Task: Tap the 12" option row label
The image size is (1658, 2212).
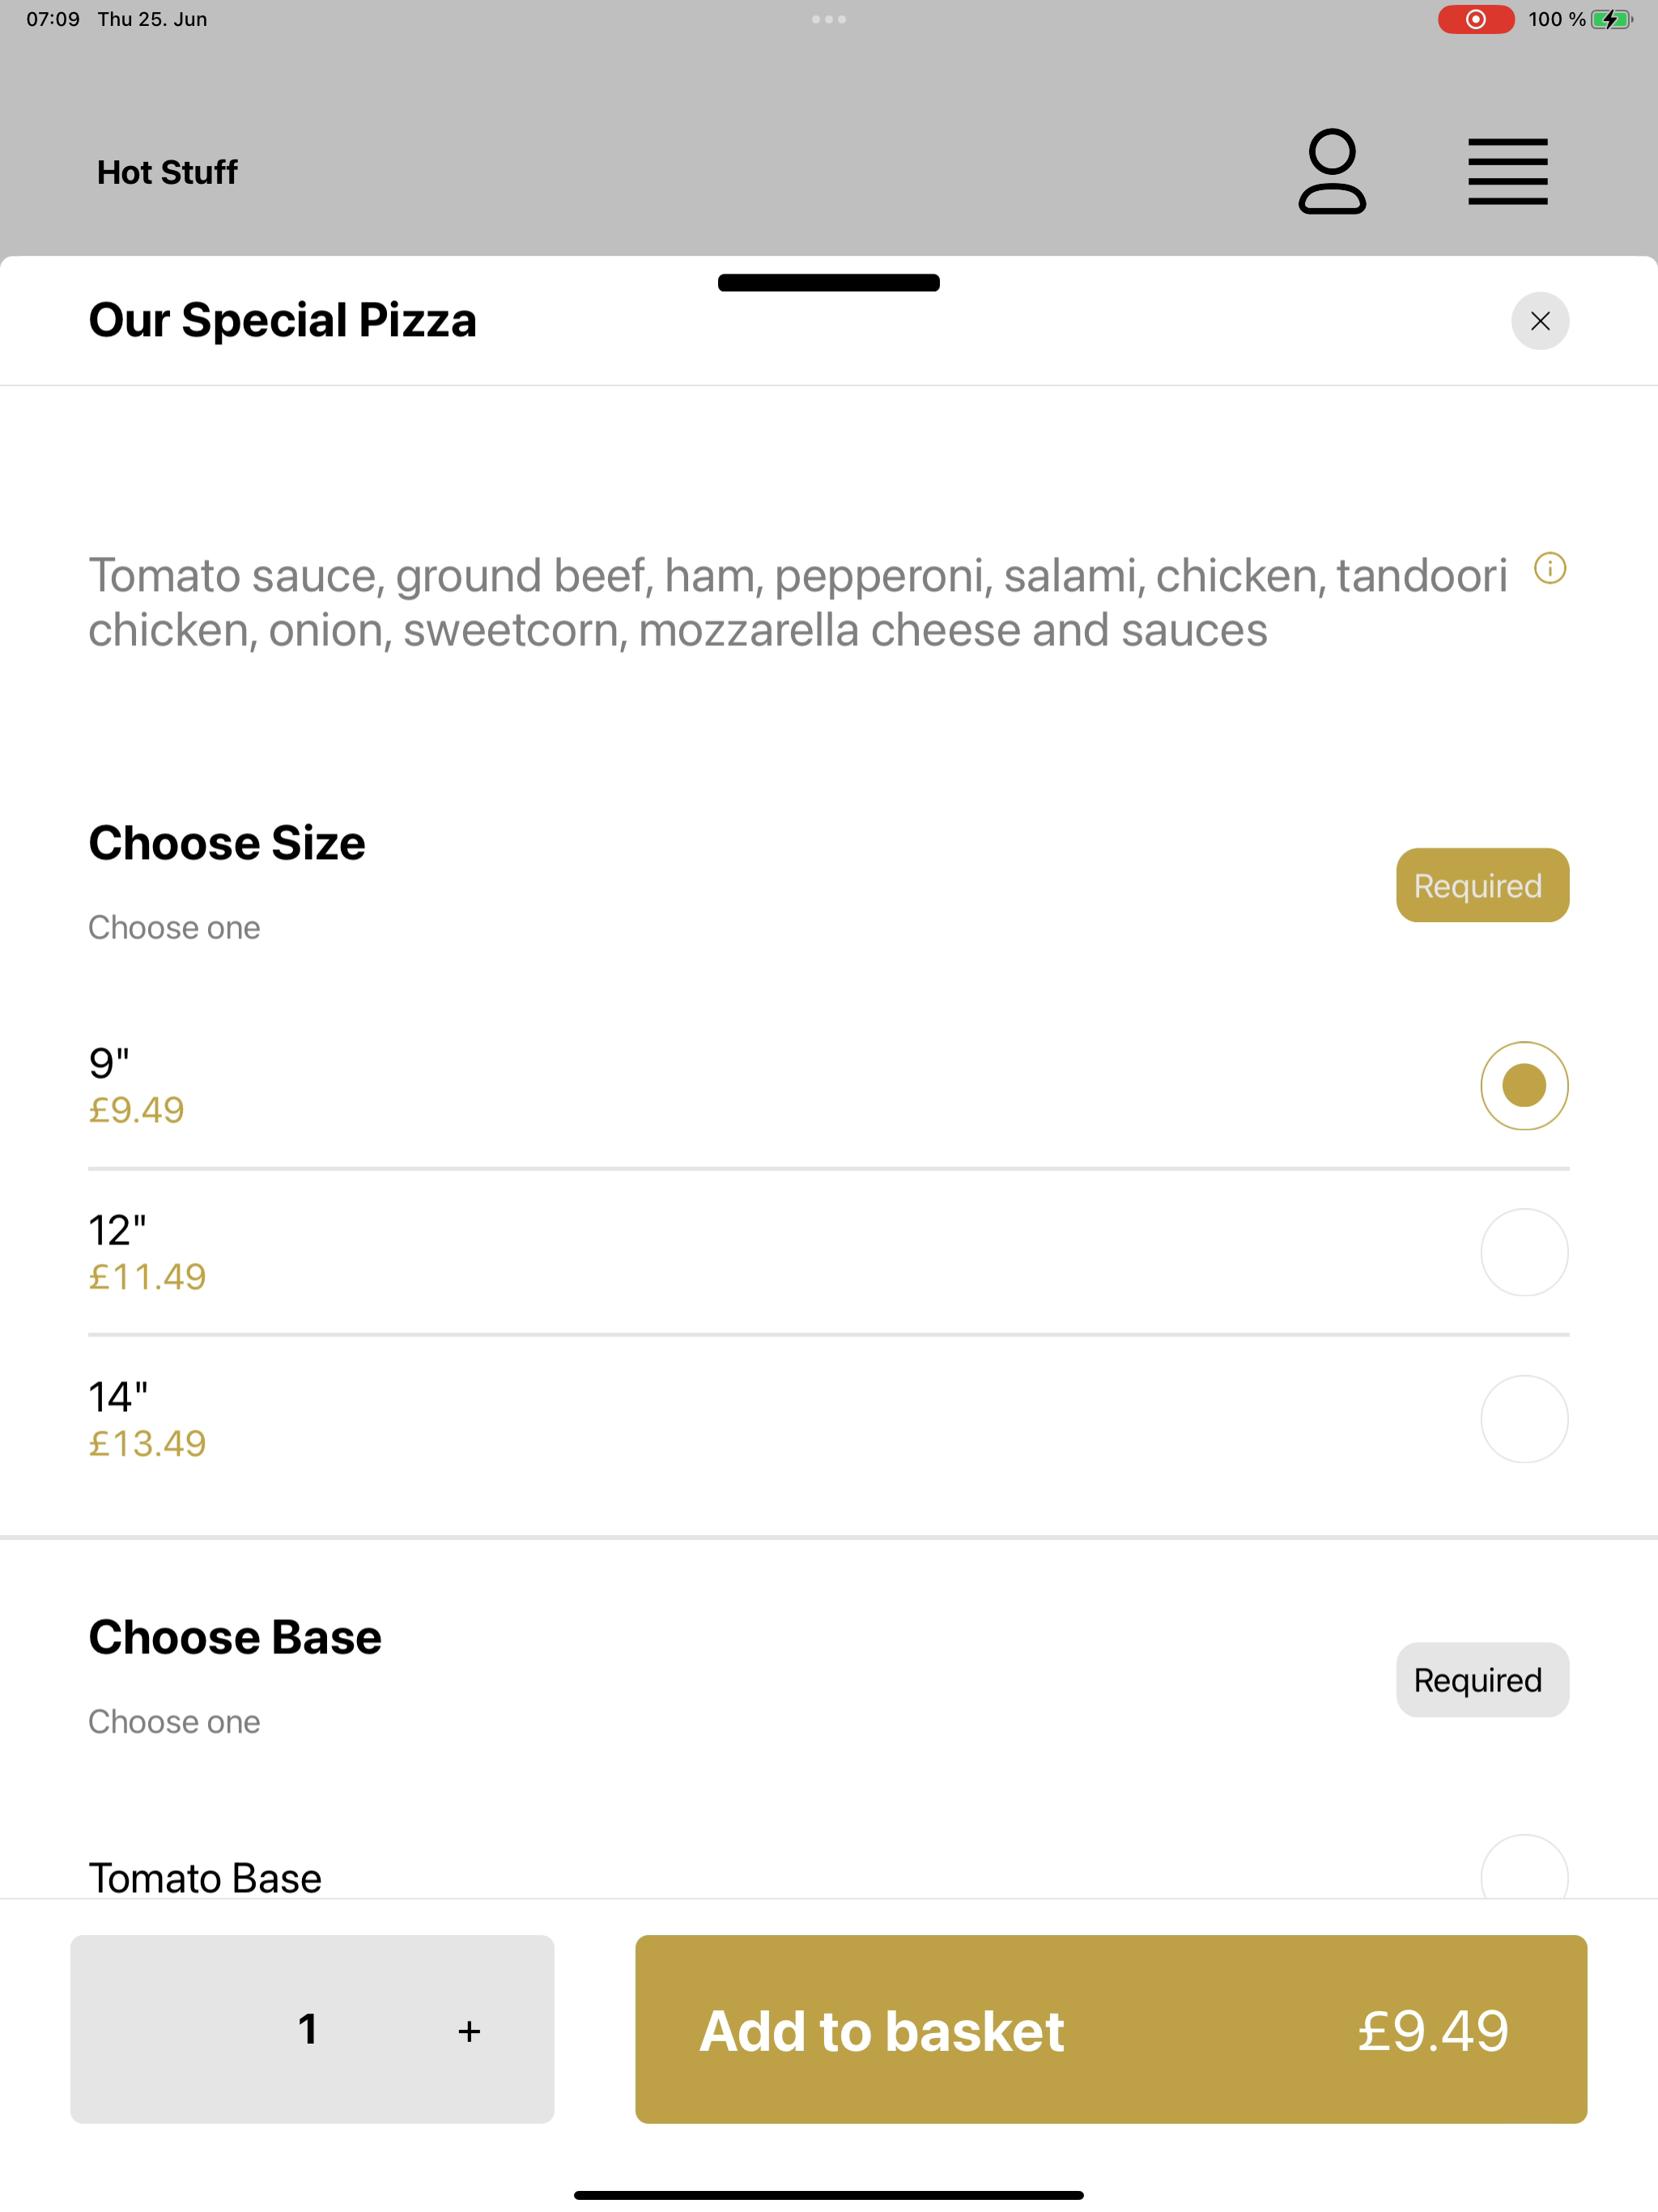Action: pyautogui.click(x=117, y=1230)
